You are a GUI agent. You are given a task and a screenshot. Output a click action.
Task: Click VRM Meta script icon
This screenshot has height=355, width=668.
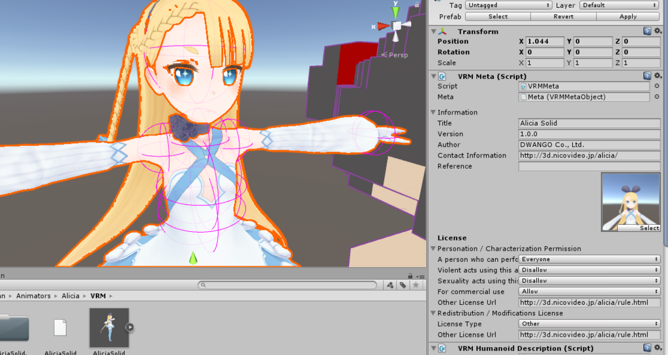[442, 76]
